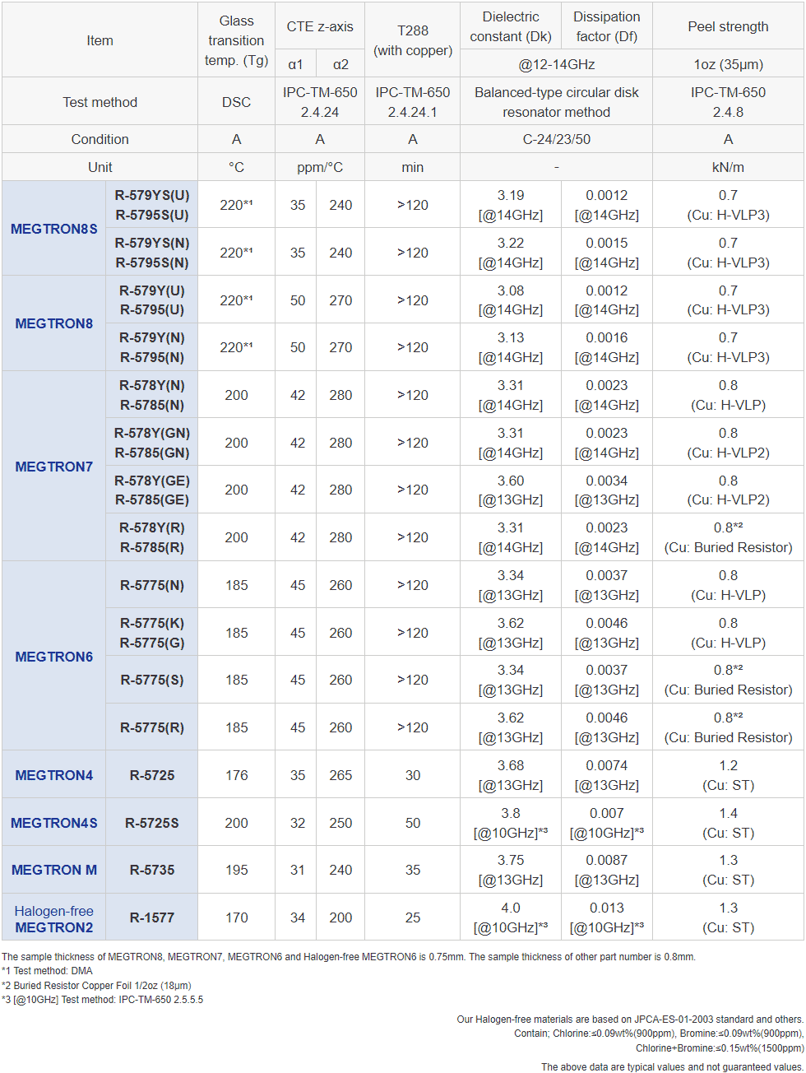This screenshot has height=1073, width=806.
Task: Click the R-5775(S) part number cell
Action: [x=152, y=680]
